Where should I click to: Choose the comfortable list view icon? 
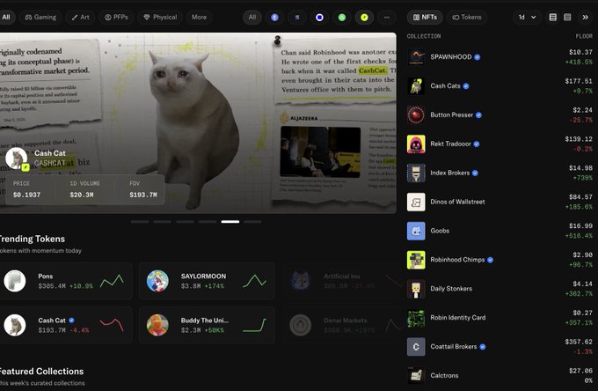pyautogui.click(x=552, y=18)
